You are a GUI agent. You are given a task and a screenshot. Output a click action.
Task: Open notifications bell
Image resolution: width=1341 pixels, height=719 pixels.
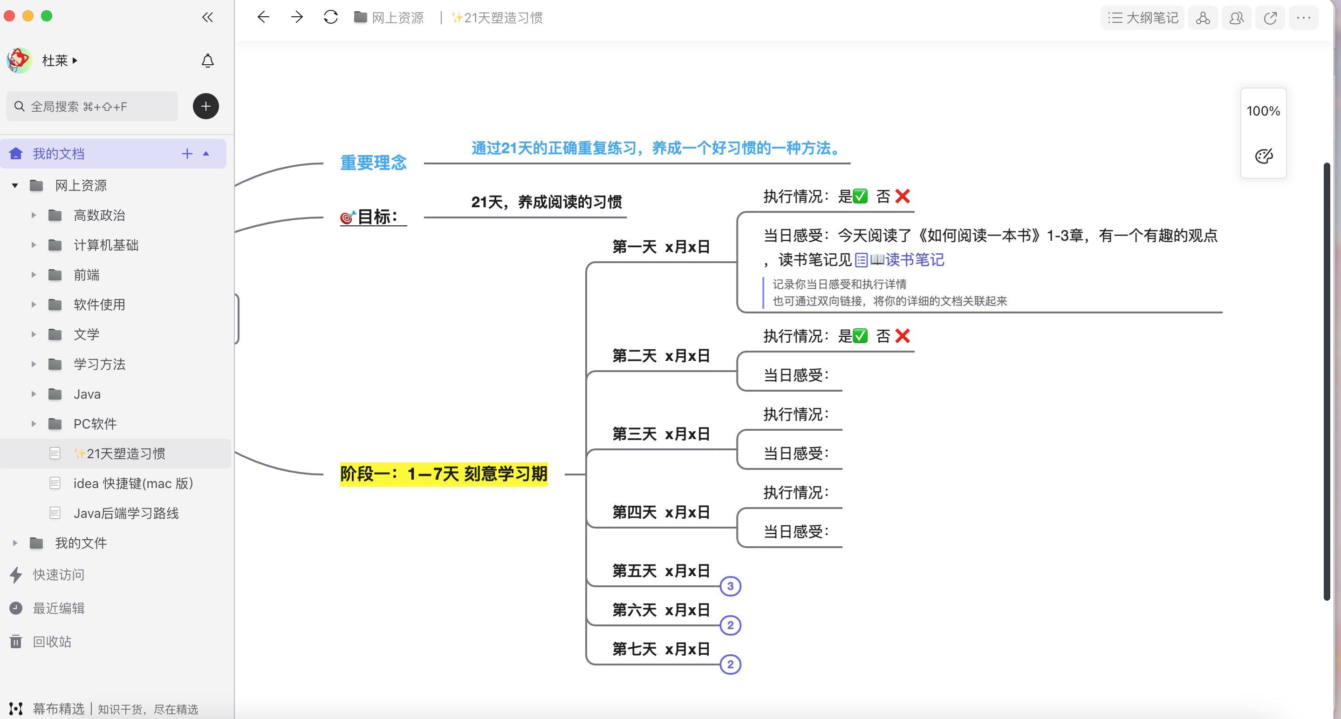tap(207, 61)
